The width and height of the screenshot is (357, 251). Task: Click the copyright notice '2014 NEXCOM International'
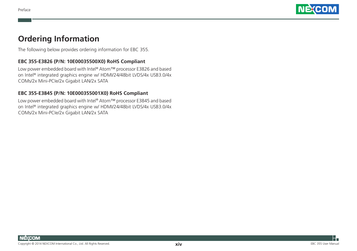(64, 244)
